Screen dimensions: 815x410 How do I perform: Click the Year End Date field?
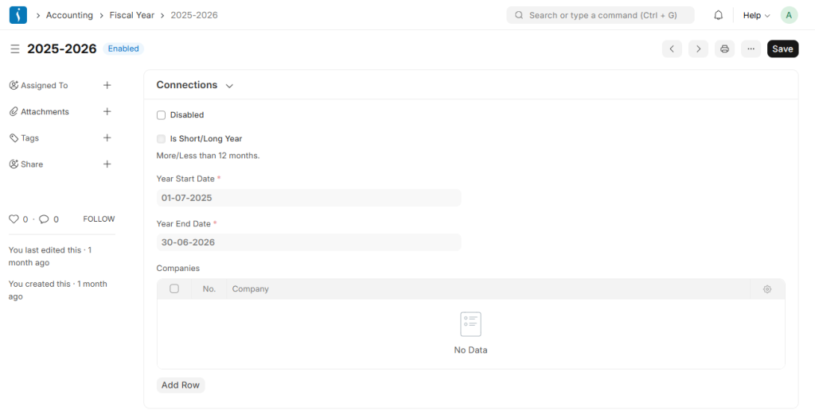[x=309, y=242]
